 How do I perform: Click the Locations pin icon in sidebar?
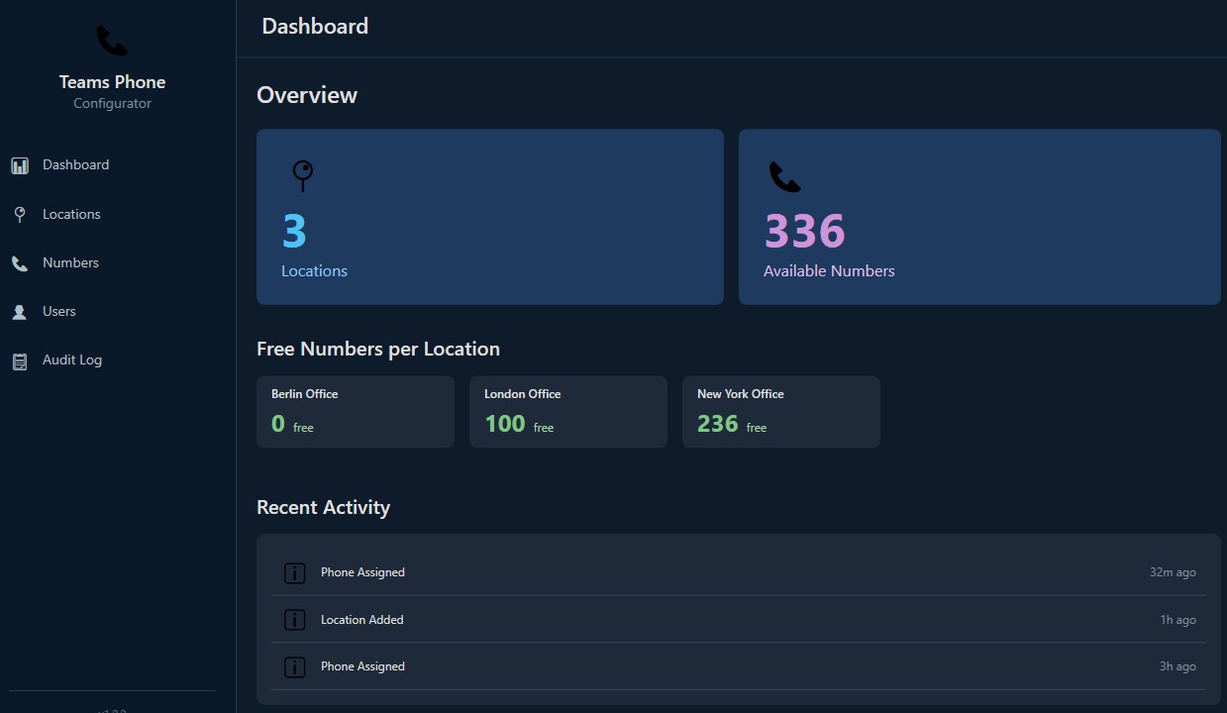20,214
